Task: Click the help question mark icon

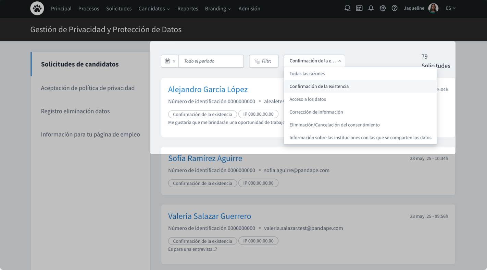Action: [395, 8]
